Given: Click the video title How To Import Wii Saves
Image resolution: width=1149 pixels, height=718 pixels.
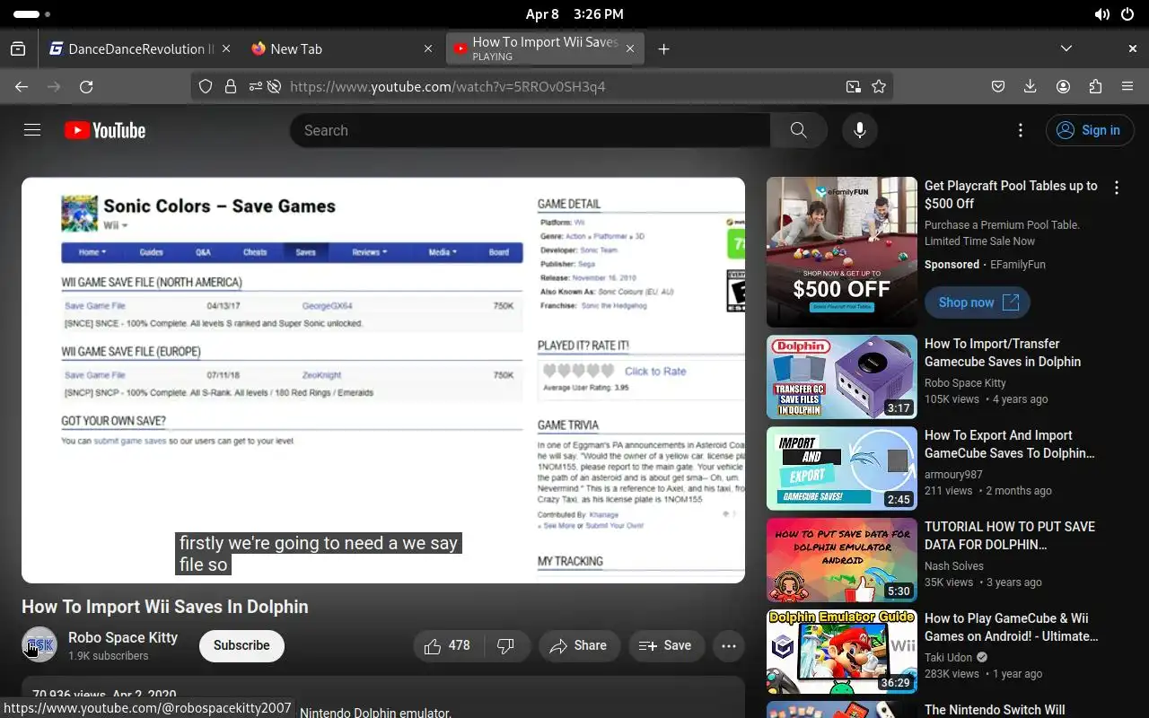Looking at the screenshot, I should coord(165,607).
